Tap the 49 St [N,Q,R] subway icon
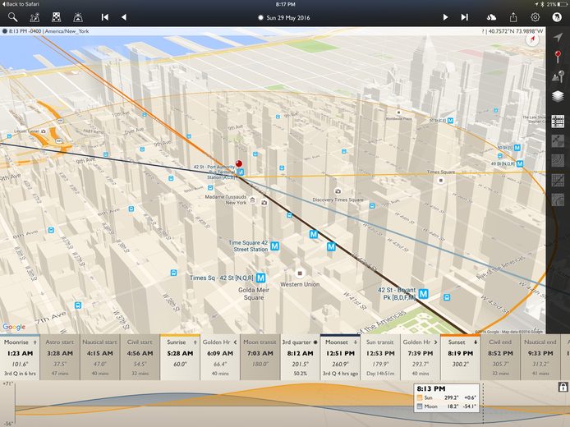 pyautogui.click(x=520, y=164)
